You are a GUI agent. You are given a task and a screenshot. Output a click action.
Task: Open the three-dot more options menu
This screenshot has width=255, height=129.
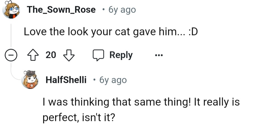[158, 55]
